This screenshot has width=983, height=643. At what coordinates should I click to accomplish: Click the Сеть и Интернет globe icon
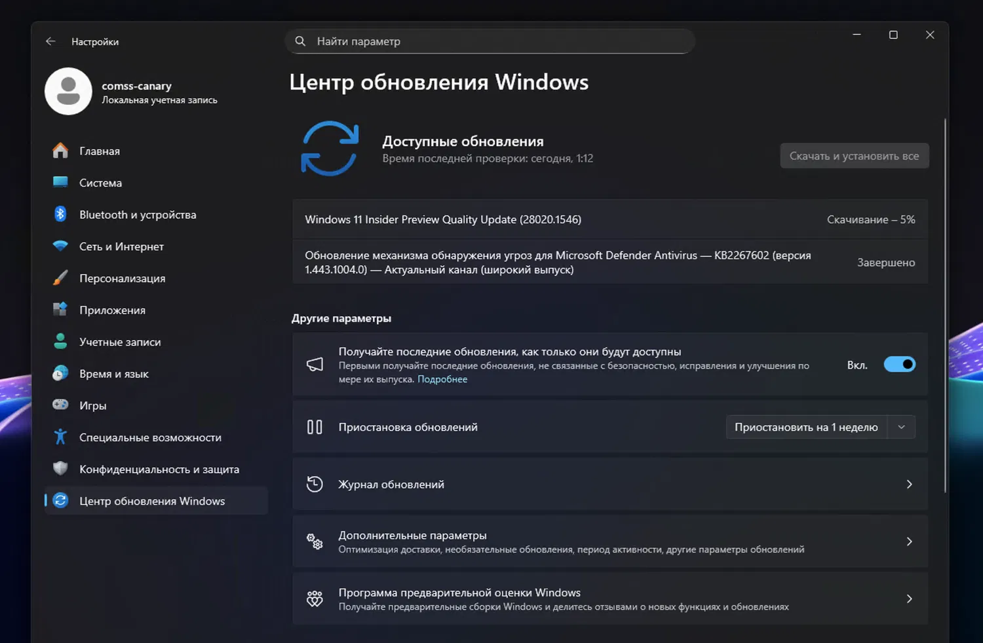(x=60, y=246)
